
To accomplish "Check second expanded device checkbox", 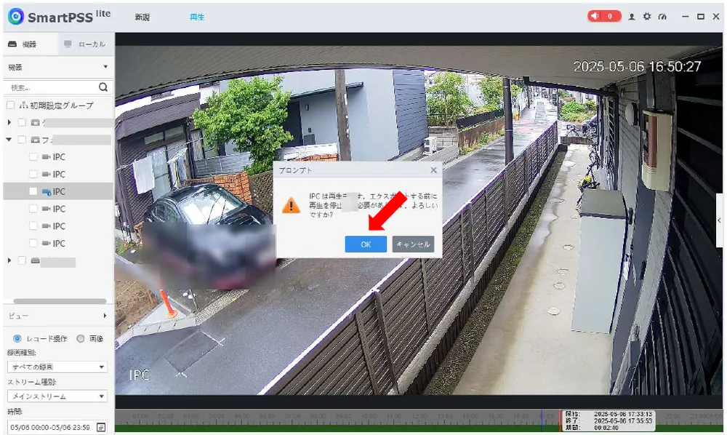I will click(x=22, y=140).
